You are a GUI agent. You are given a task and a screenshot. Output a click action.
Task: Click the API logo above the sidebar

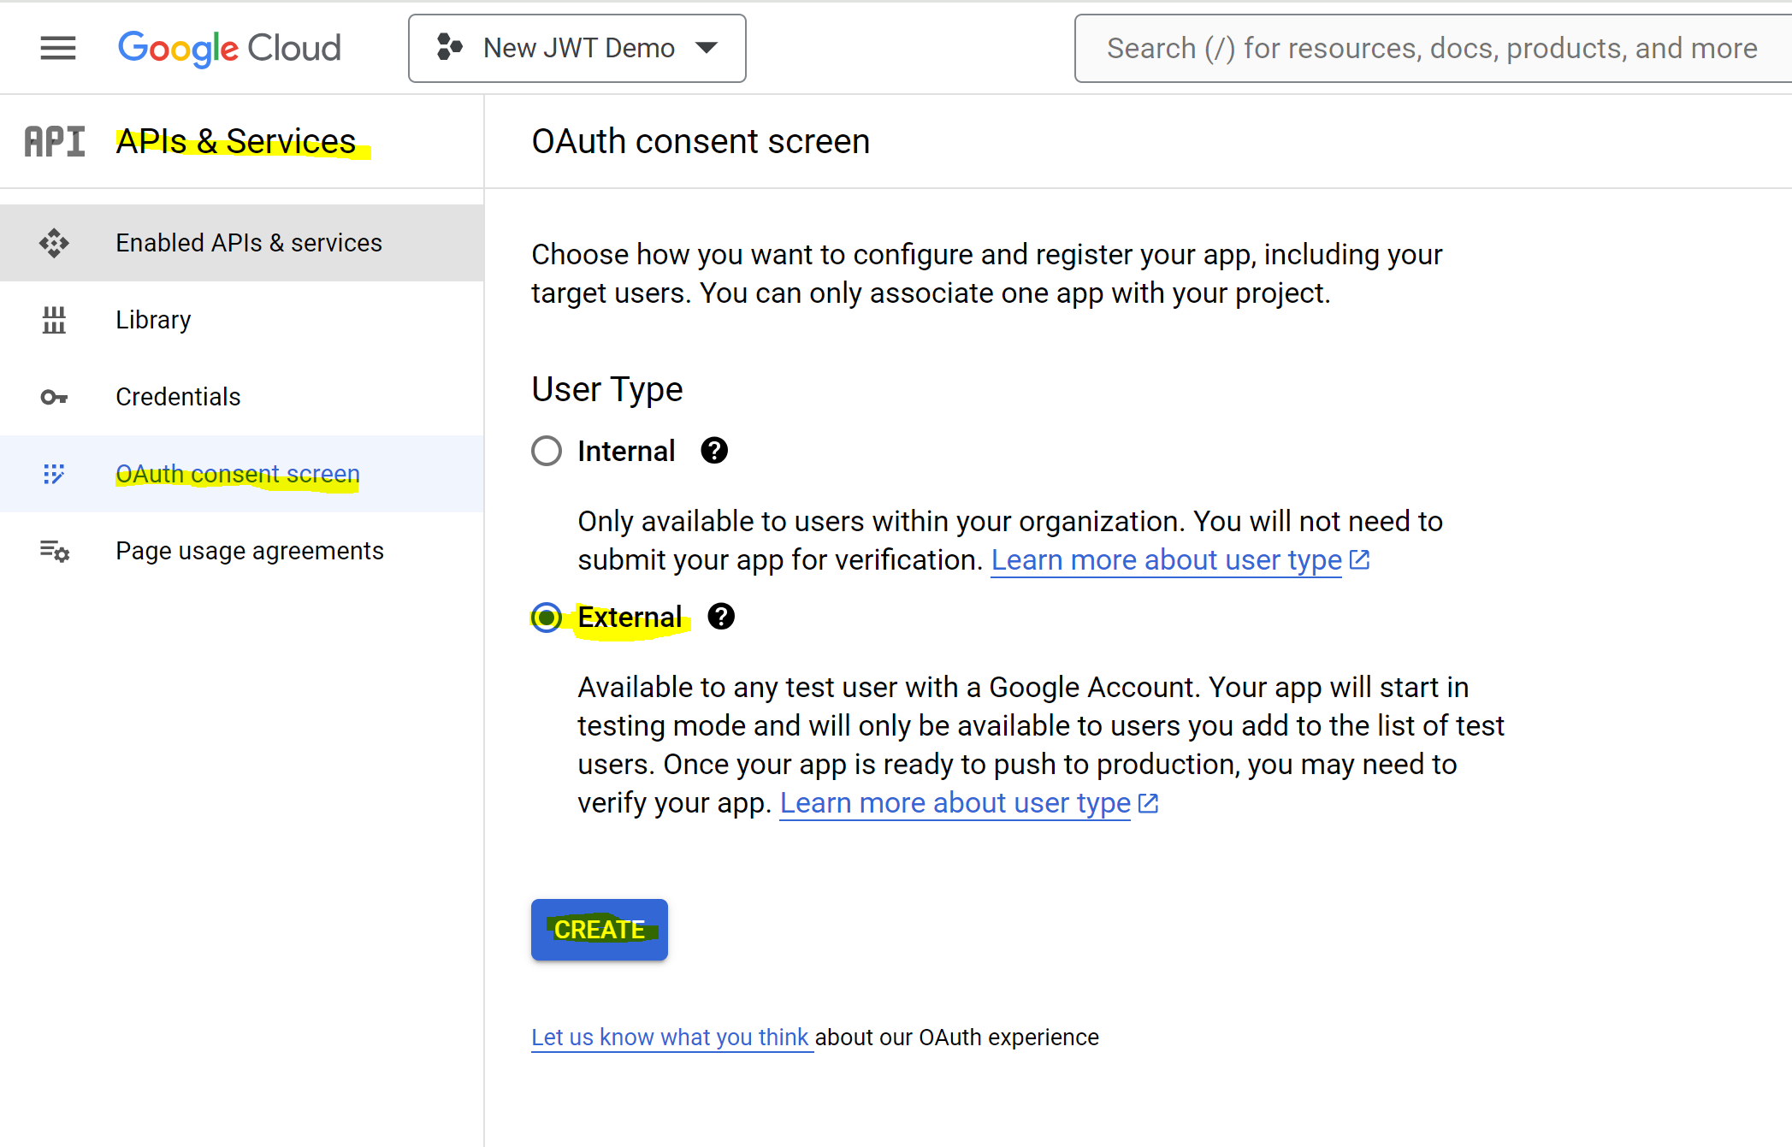click(x=54, y=140)
